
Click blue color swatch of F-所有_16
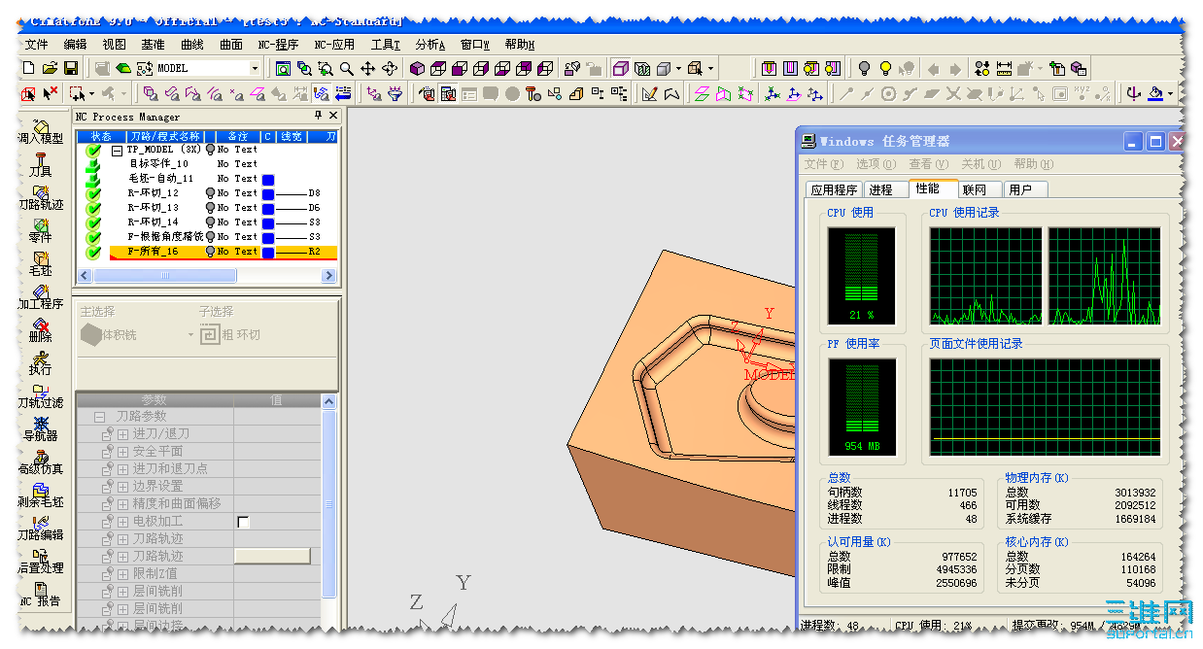pyautogui.click(x=268, y=252)
